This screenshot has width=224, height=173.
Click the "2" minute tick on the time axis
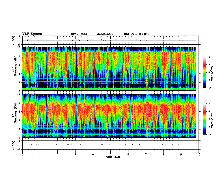click(58, 154)
